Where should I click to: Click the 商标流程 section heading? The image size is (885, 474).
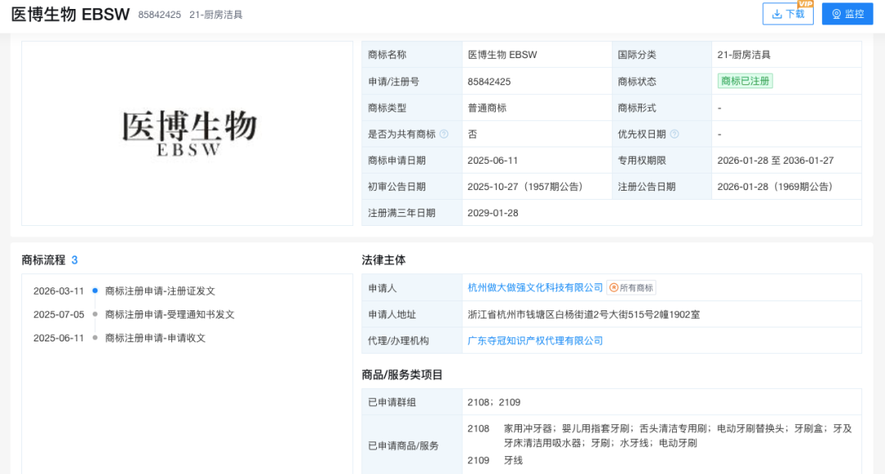[43, 260]
